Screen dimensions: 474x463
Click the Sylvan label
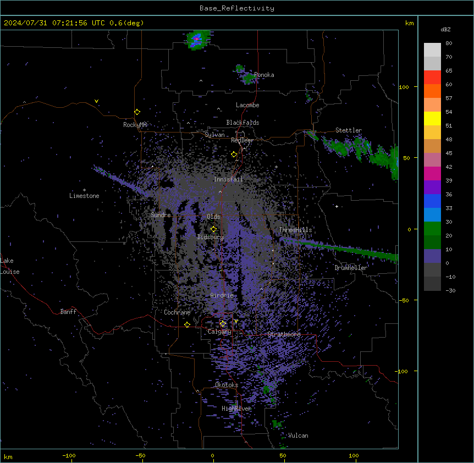[x=214, y=135]
